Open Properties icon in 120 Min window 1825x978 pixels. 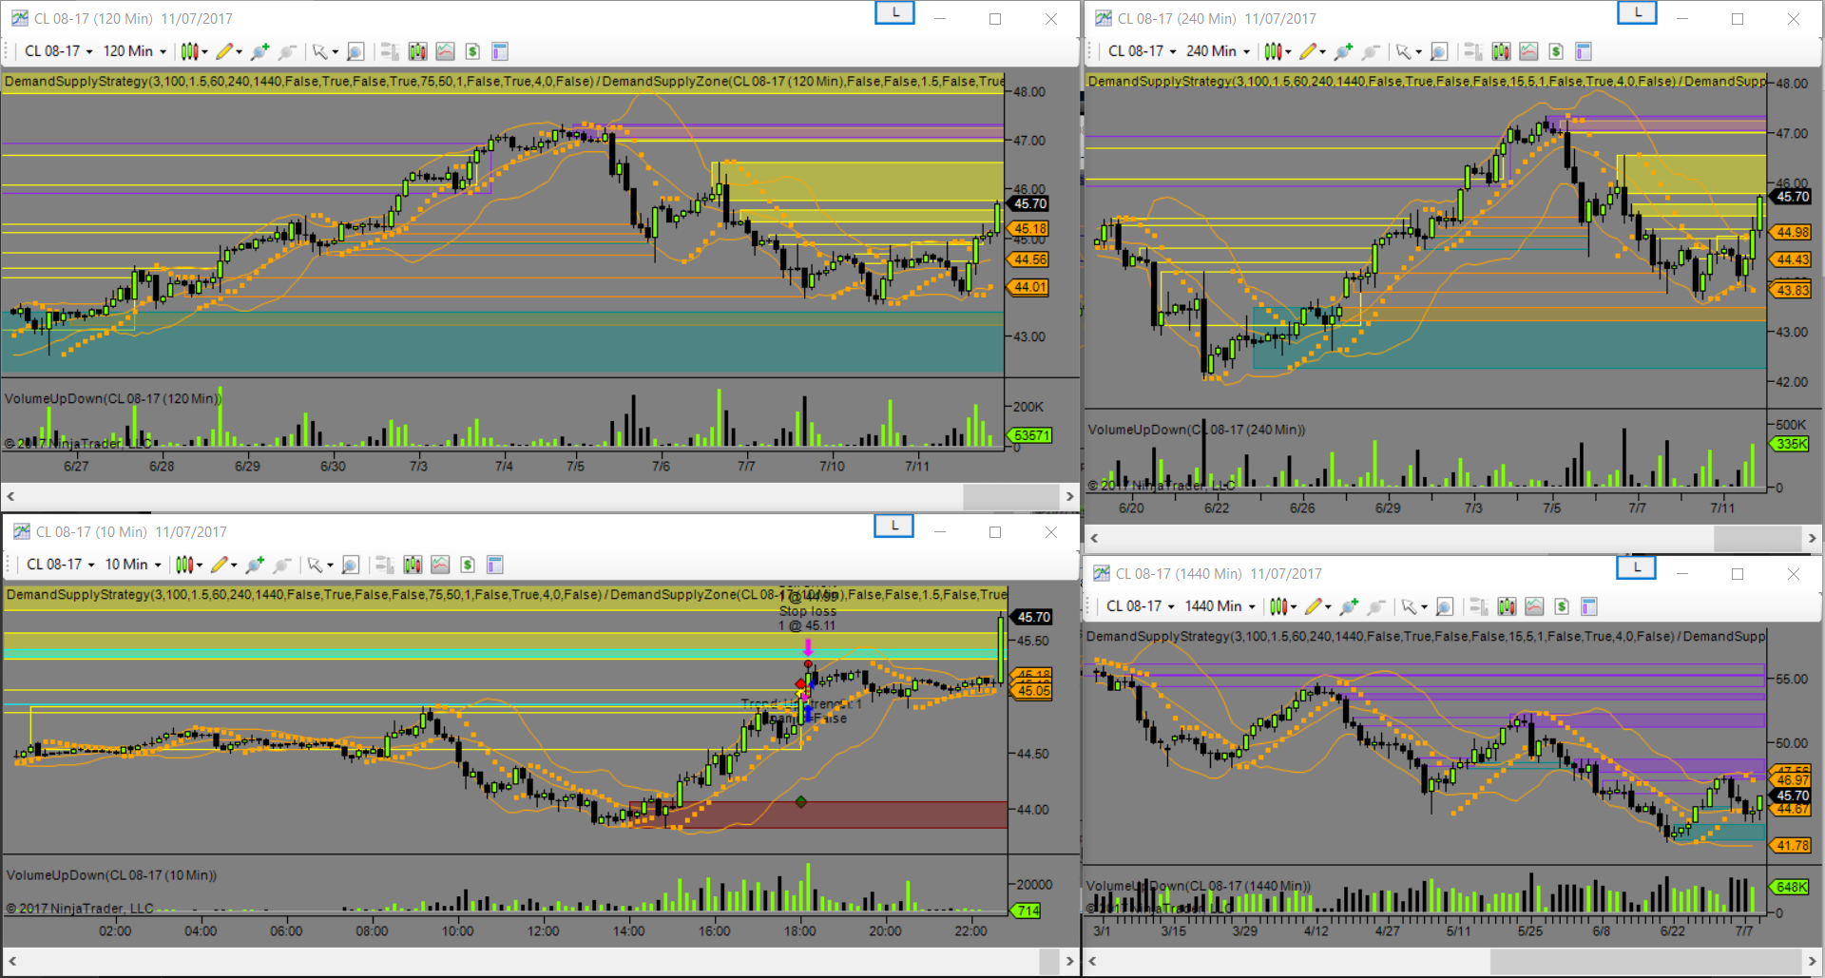click(x=500, y=51)
